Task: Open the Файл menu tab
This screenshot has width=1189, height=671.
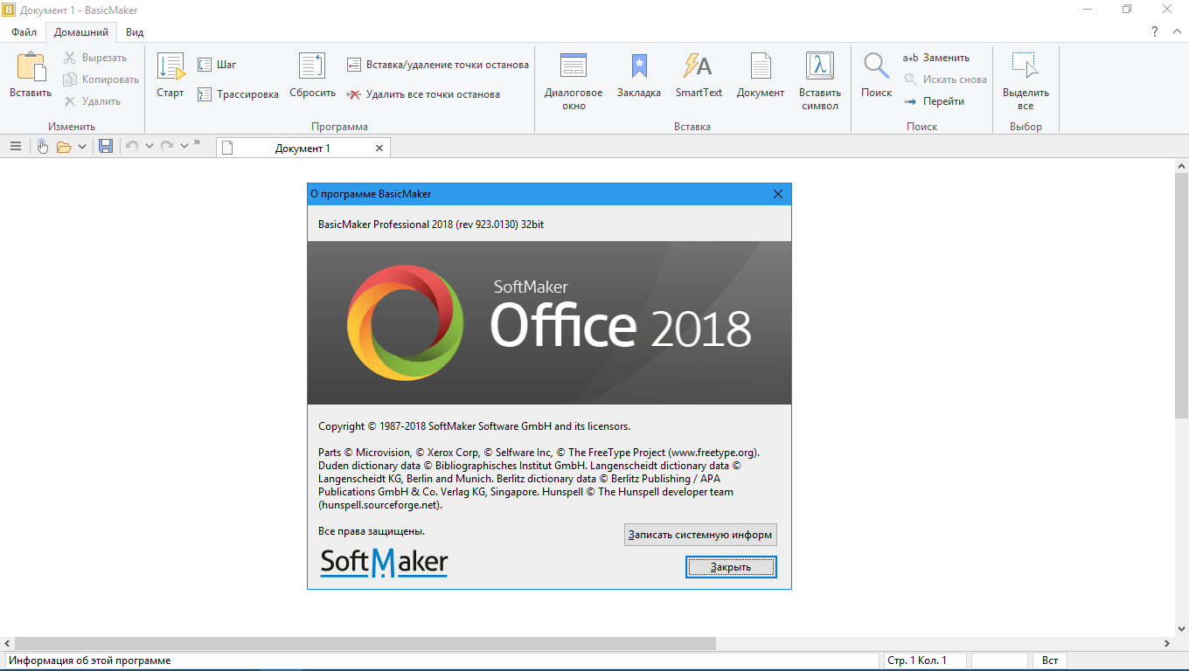Action: coord(24,32)
